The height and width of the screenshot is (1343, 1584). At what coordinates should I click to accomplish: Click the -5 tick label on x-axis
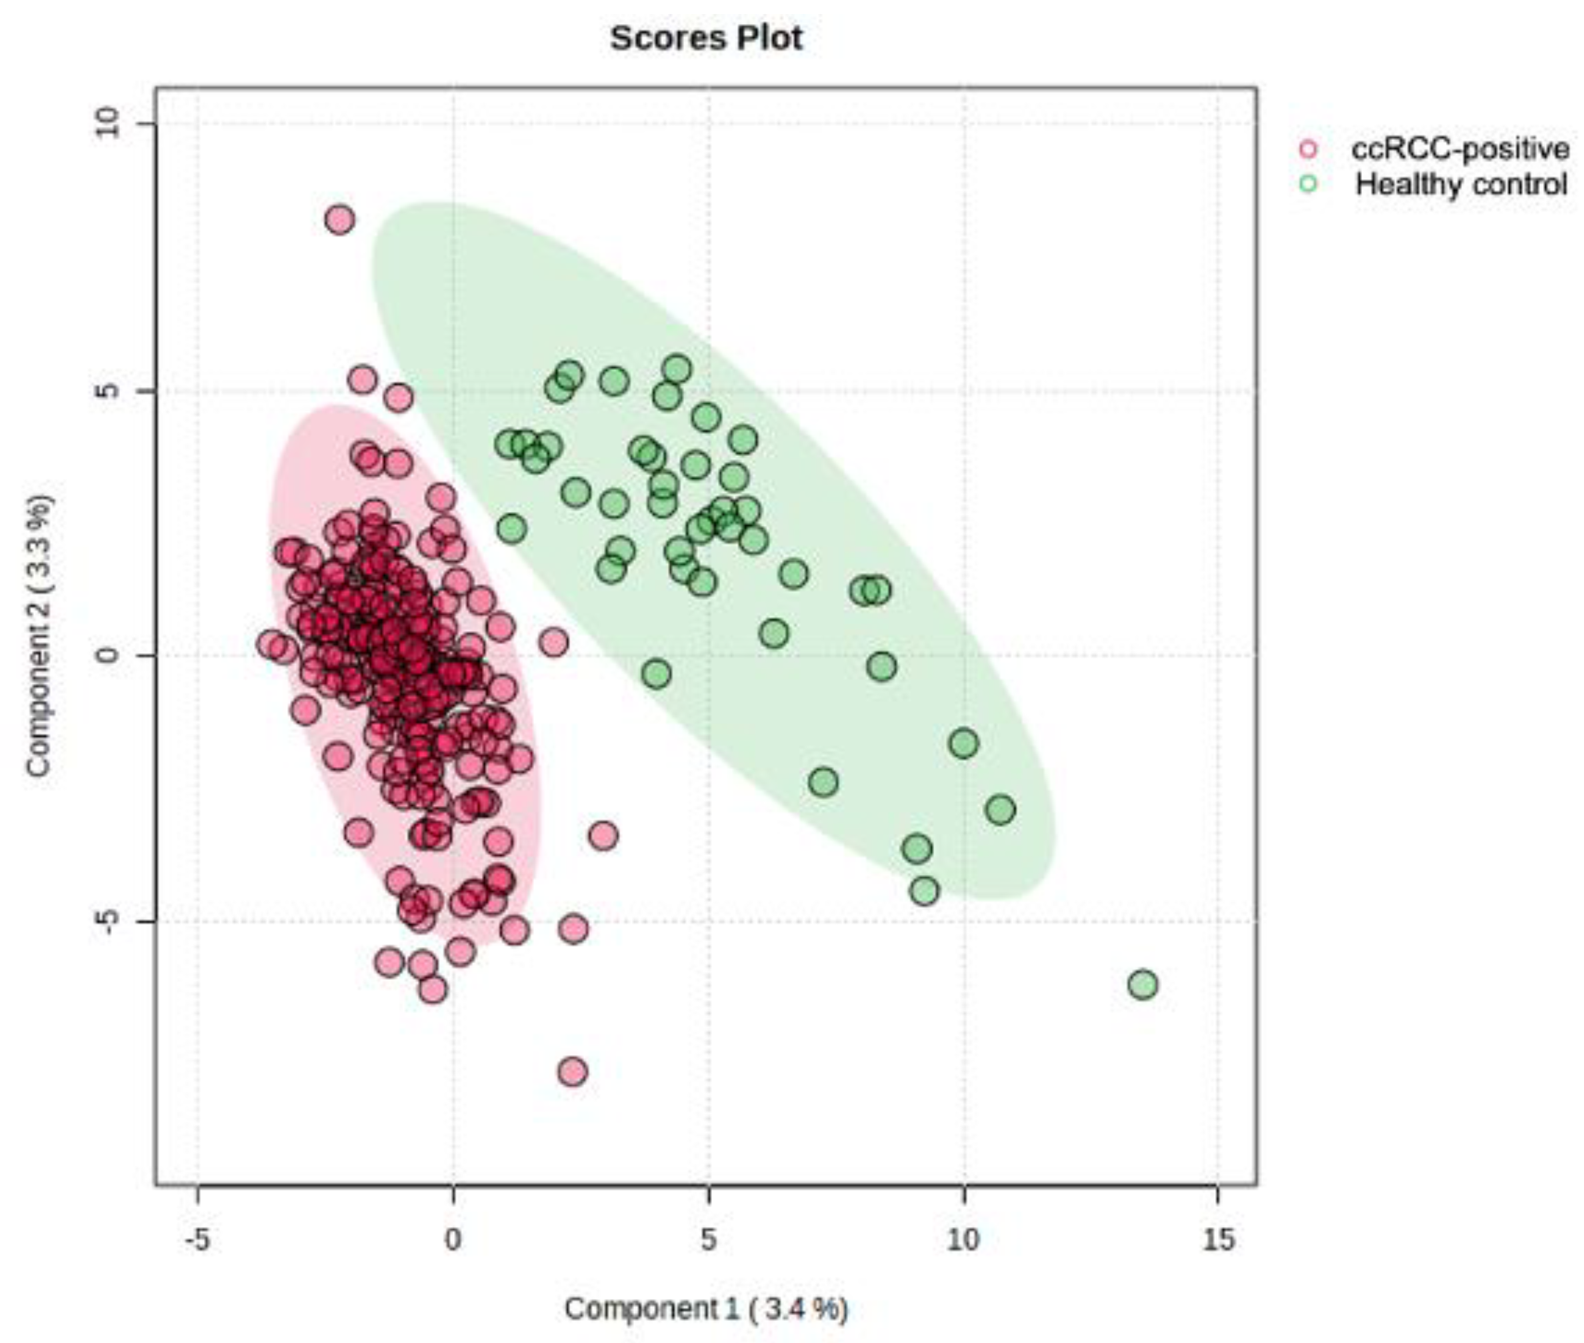197,1240
